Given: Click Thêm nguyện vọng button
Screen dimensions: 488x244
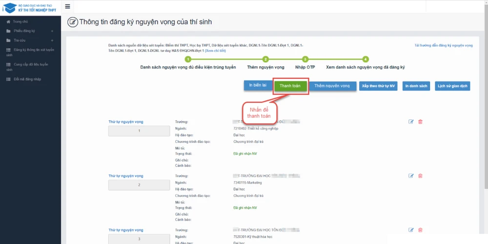Looking at the screenshot, I should tap(332, 86).
